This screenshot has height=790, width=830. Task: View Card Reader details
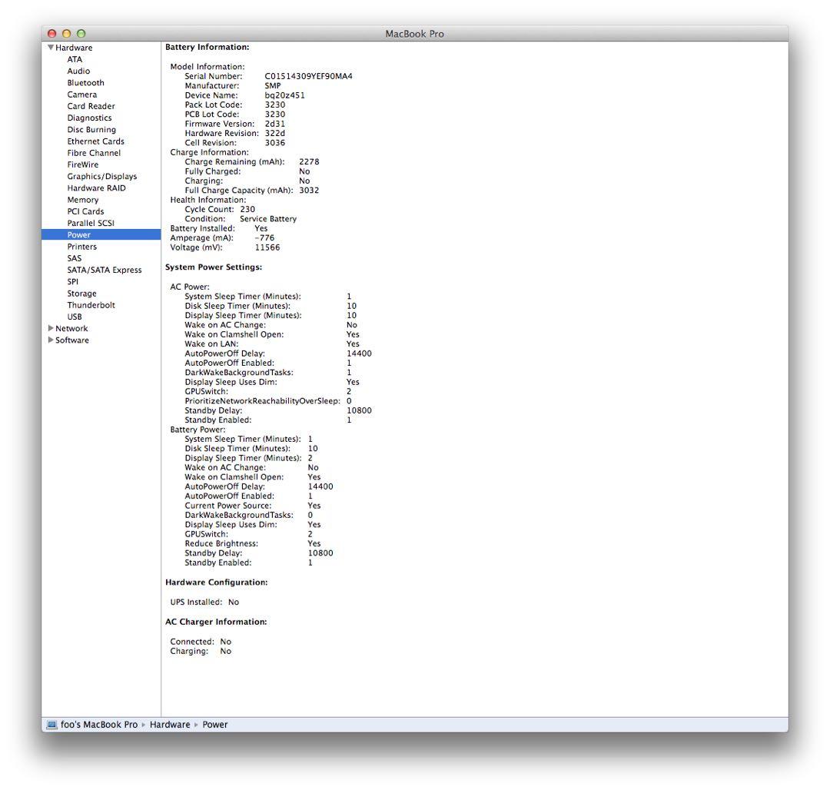click(x=91, y=106)
